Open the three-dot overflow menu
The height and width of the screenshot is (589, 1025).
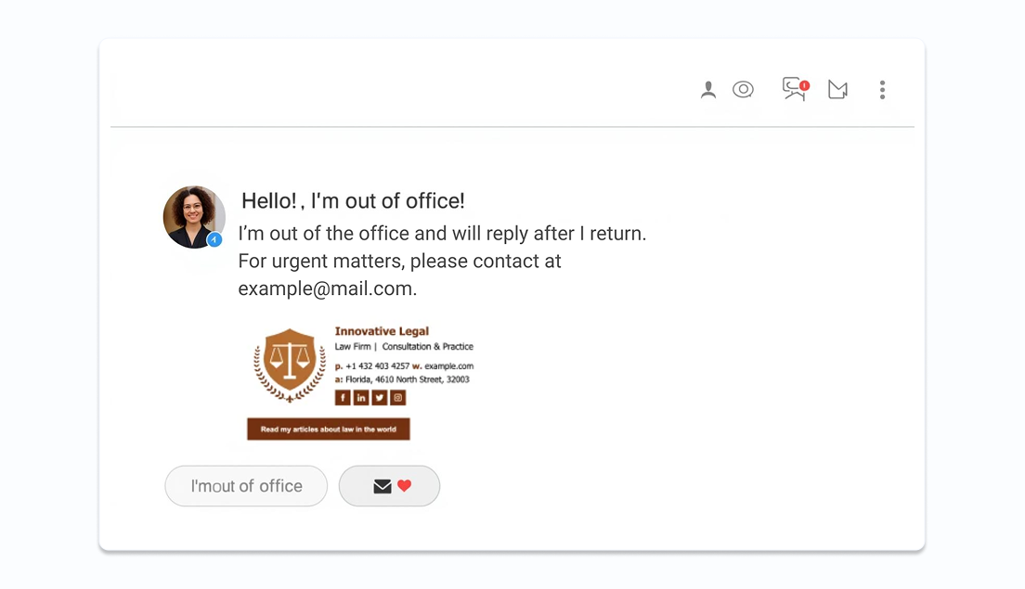[882, 89]
